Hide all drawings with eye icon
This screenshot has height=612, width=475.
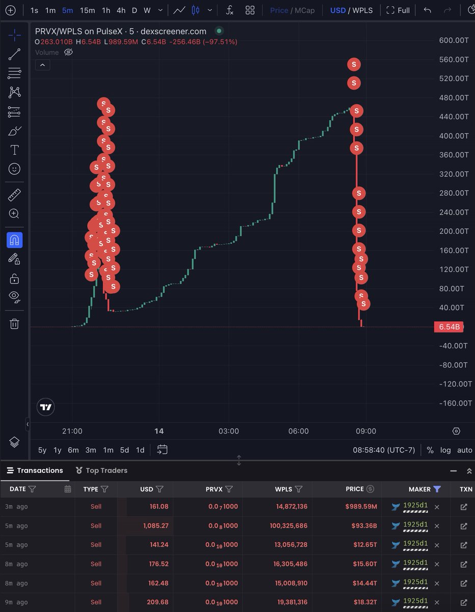click(x=14, y=297)
